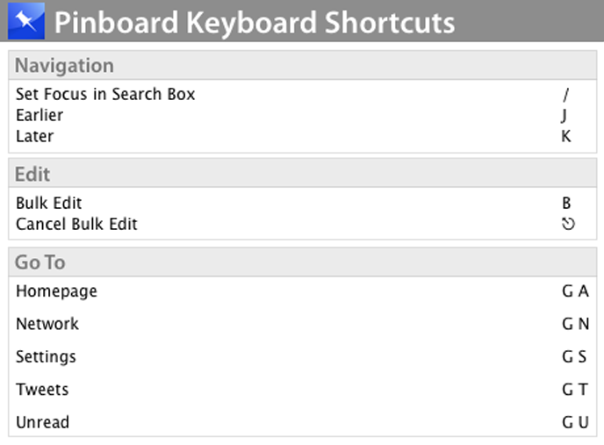
Task: Click the Cancel Bulk Edit reset icon
Action: point(568,224)
